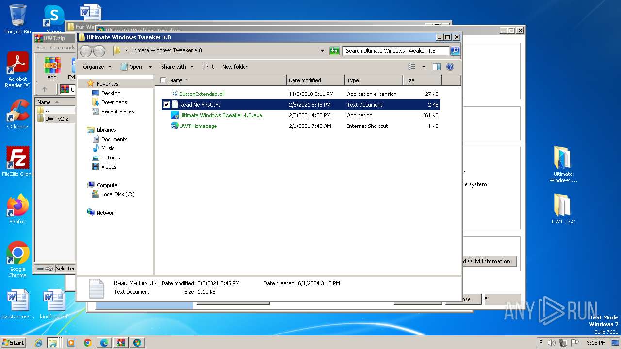Open Microsoft Edge taskbar icon
Image resolution: width=621 pixels, height=349 pixels.
104,343
